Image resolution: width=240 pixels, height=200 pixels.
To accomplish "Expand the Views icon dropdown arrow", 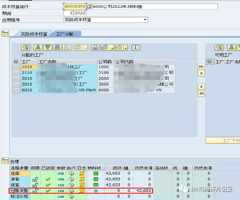I will coord(112,48).
